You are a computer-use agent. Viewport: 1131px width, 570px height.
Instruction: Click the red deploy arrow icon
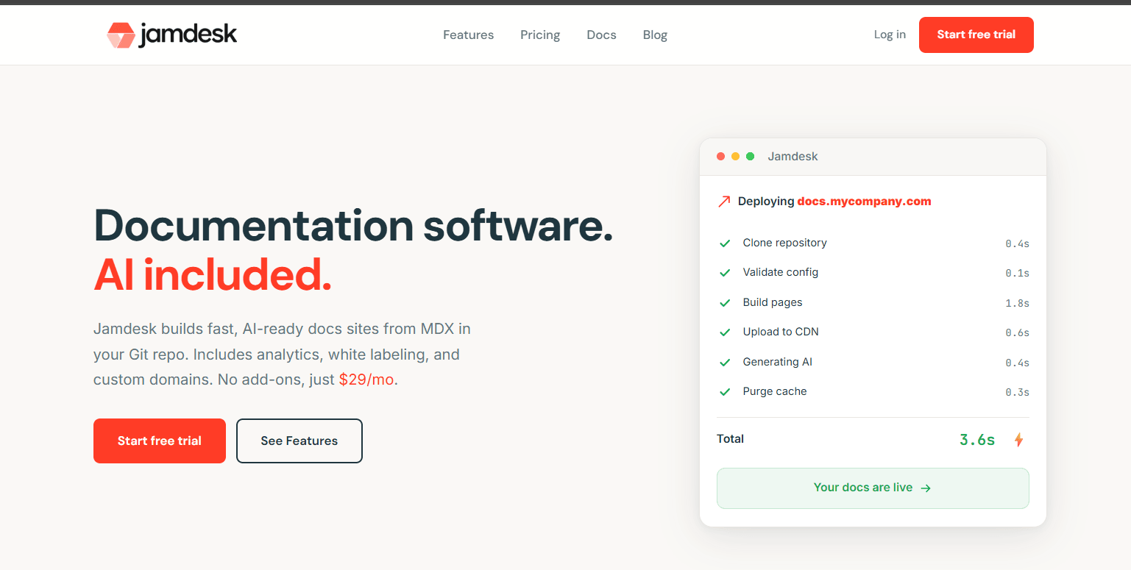[724, 202]
